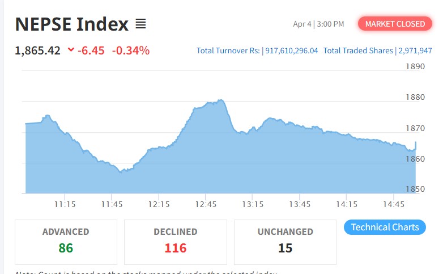Click the 13:15 time axis label
The height and width of the screenshot is (274, 443).
click(x=253, y=204)
